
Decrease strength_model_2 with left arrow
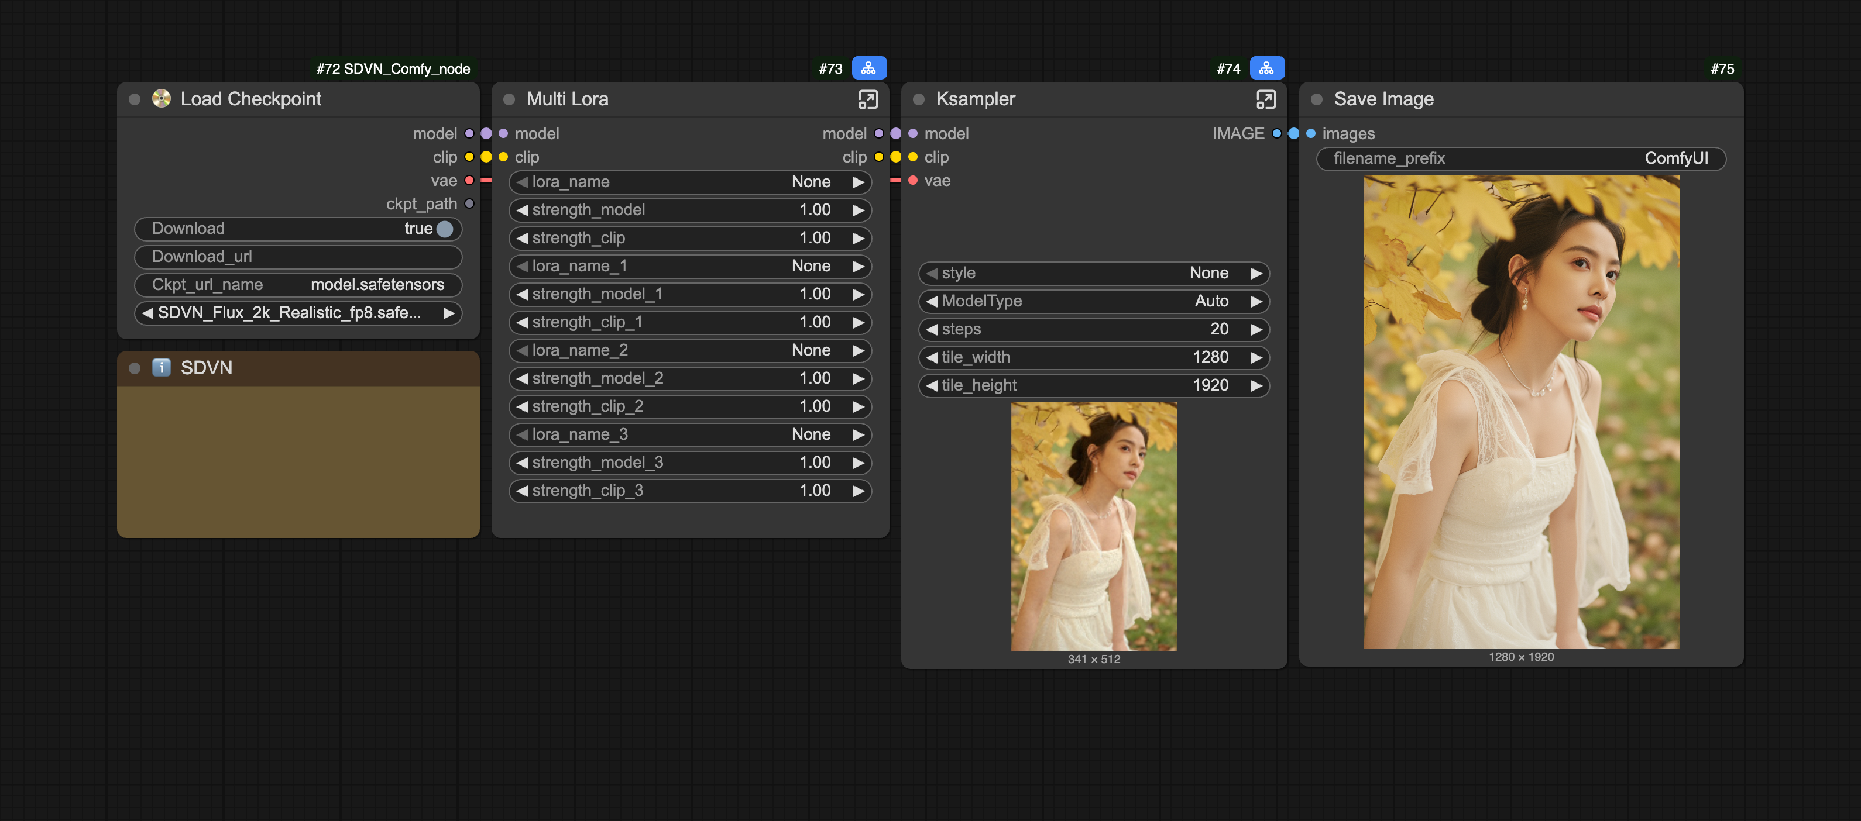pos(523,378)
